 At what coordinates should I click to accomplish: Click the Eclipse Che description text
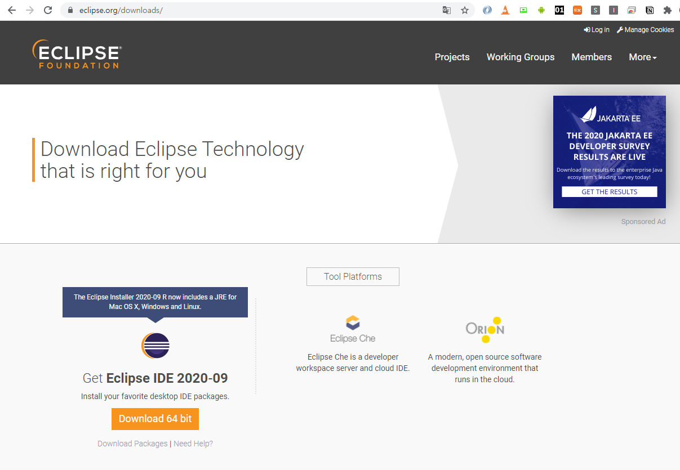coord(353,362)
